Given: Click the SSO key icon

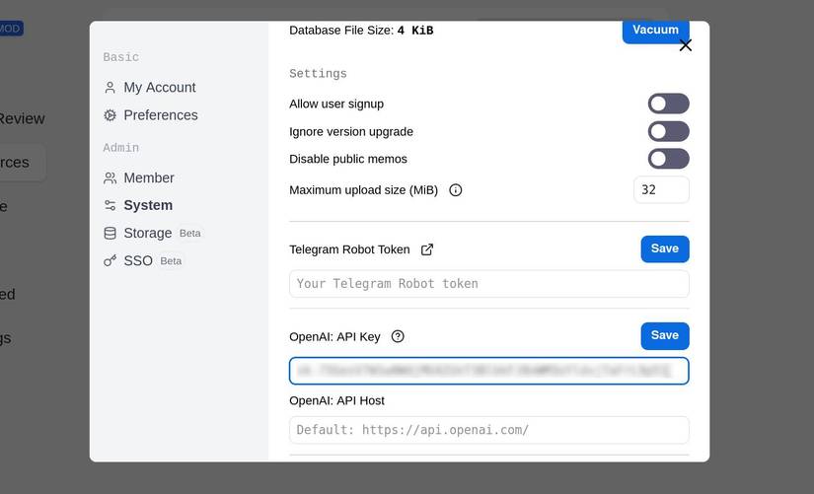Looking at the screenshot, I should (111, 261).
